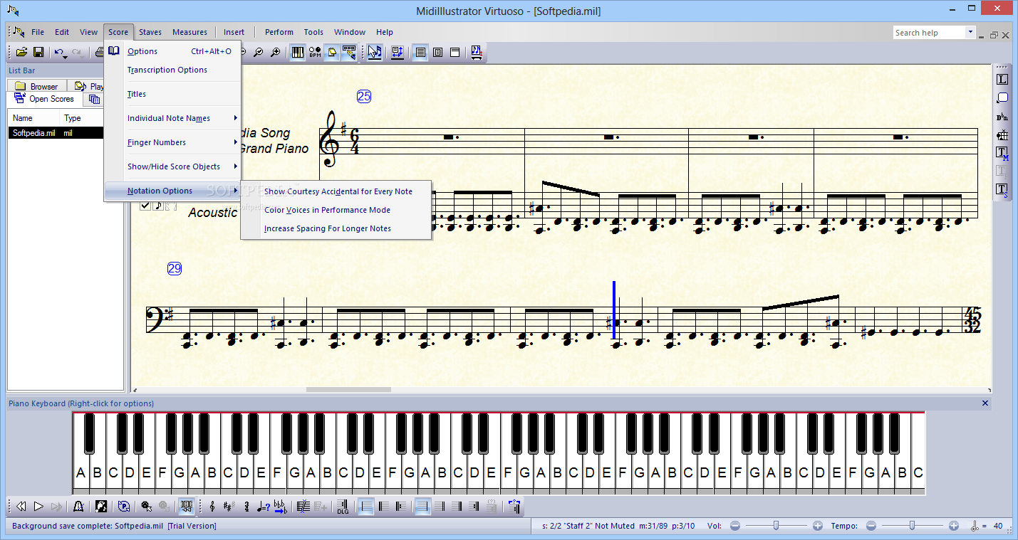Toggle the metronome icon
This screenshot has width=1018, height=540.
pyautogui.click(x=78, y=507)
